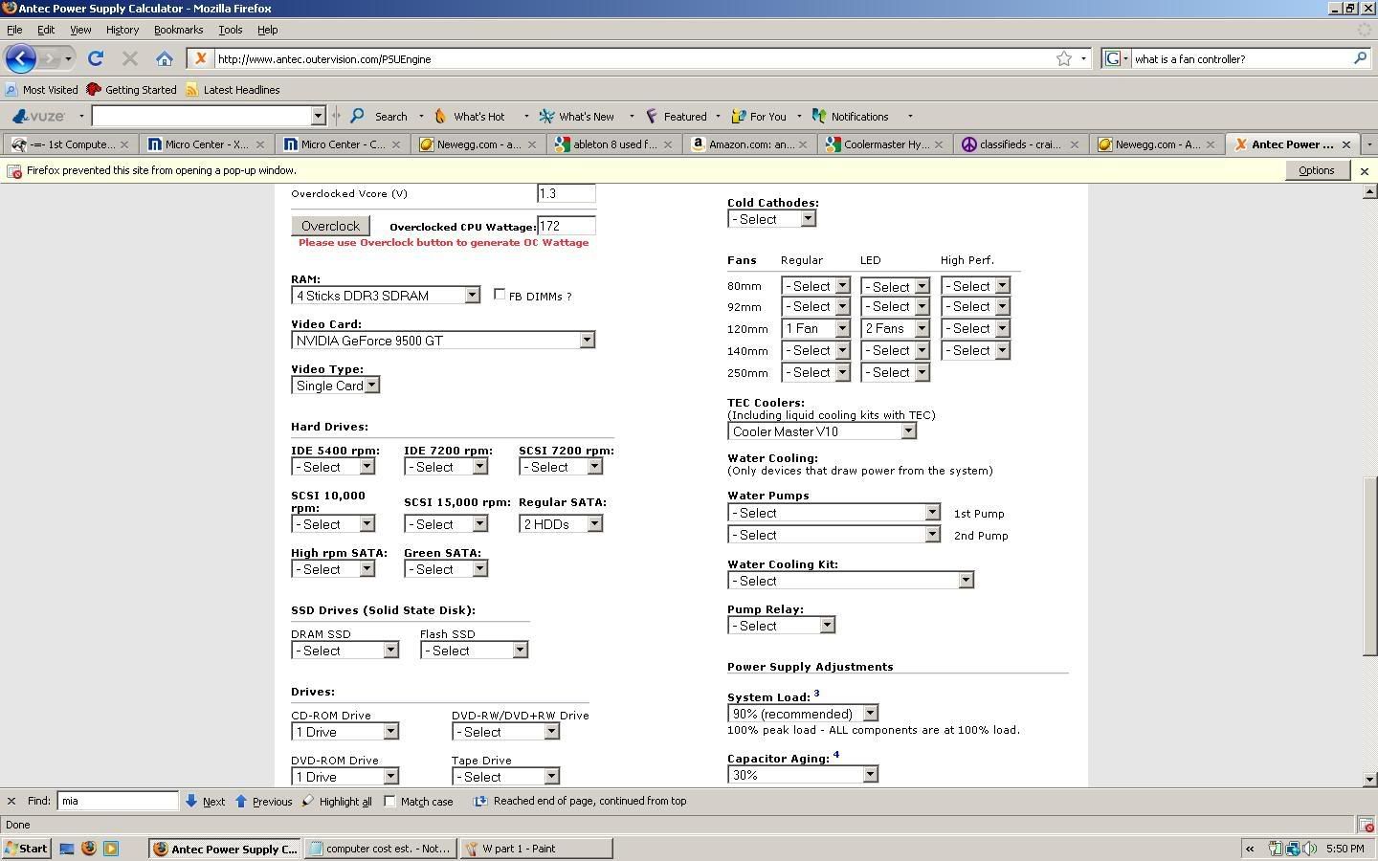Click the pop-up blocker Options button
The image size is (1378, 861).
[1316, 170]
